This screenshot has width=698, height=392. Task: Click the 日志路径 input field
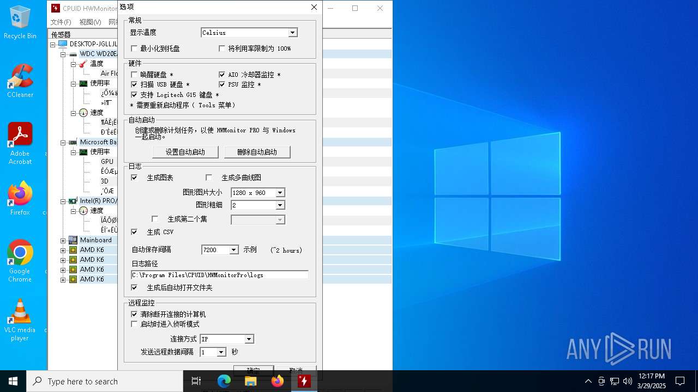(220, 275)
